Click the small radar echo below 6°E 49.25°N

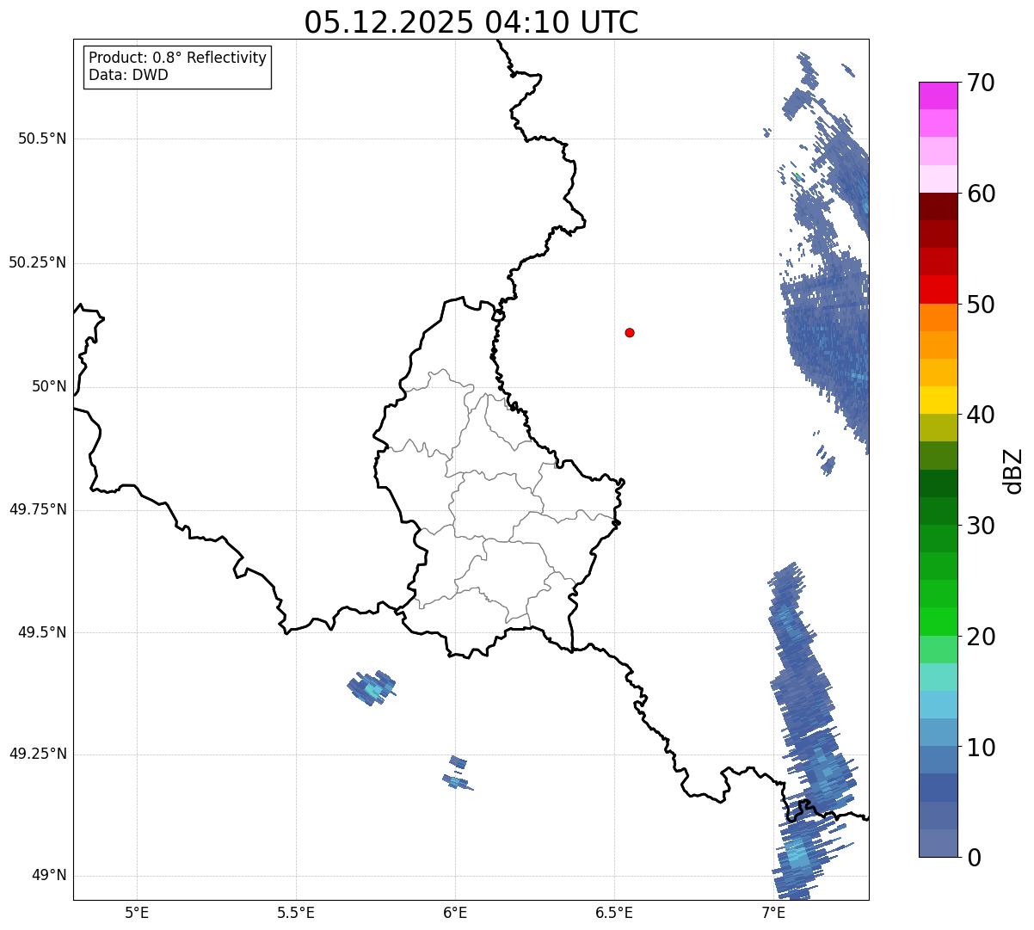(457, 781)
